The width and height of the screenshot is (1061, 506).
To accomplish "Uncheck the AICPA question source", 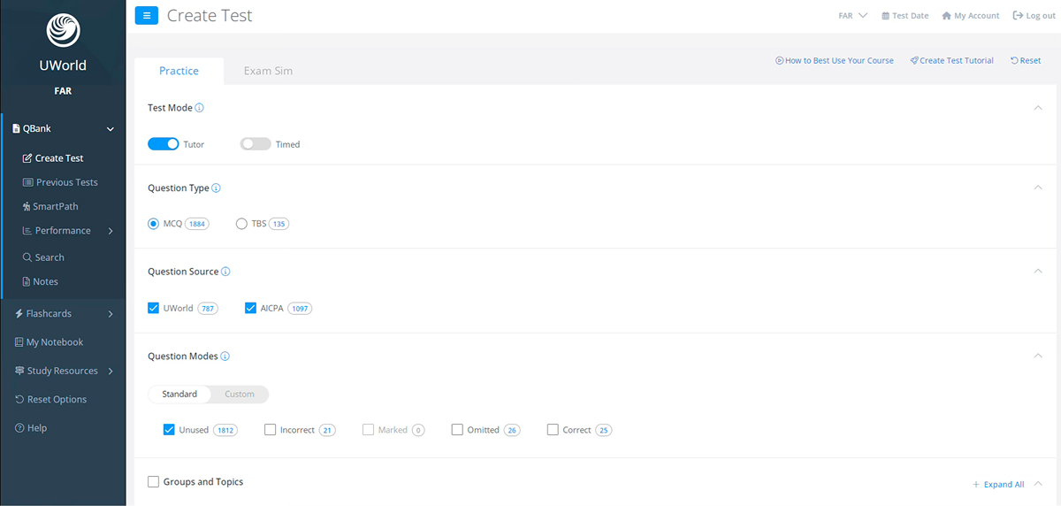I will coord(250,308).
